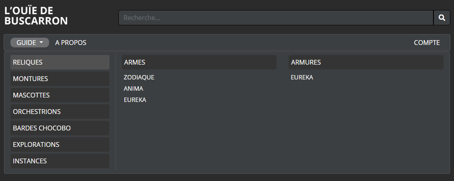Open the A PROPOS page
Screen dimensions: 454x181
[x=71, y=43]
